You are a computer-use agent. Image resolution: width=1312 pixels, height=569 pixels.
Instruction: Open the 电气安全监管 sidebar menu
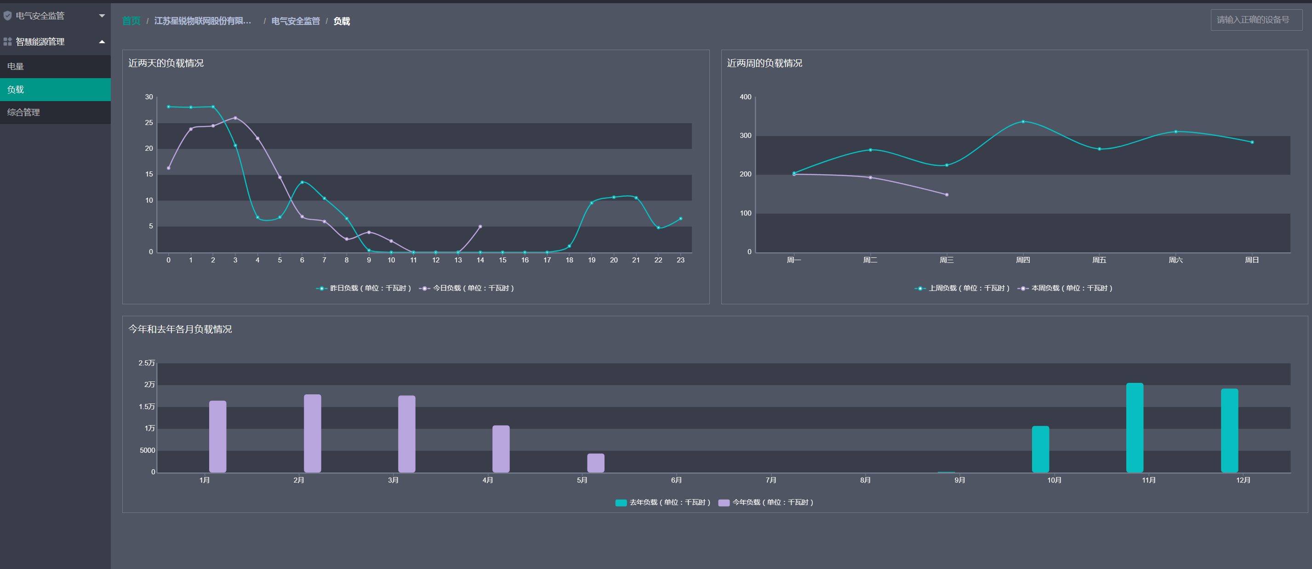coord(55,16)
